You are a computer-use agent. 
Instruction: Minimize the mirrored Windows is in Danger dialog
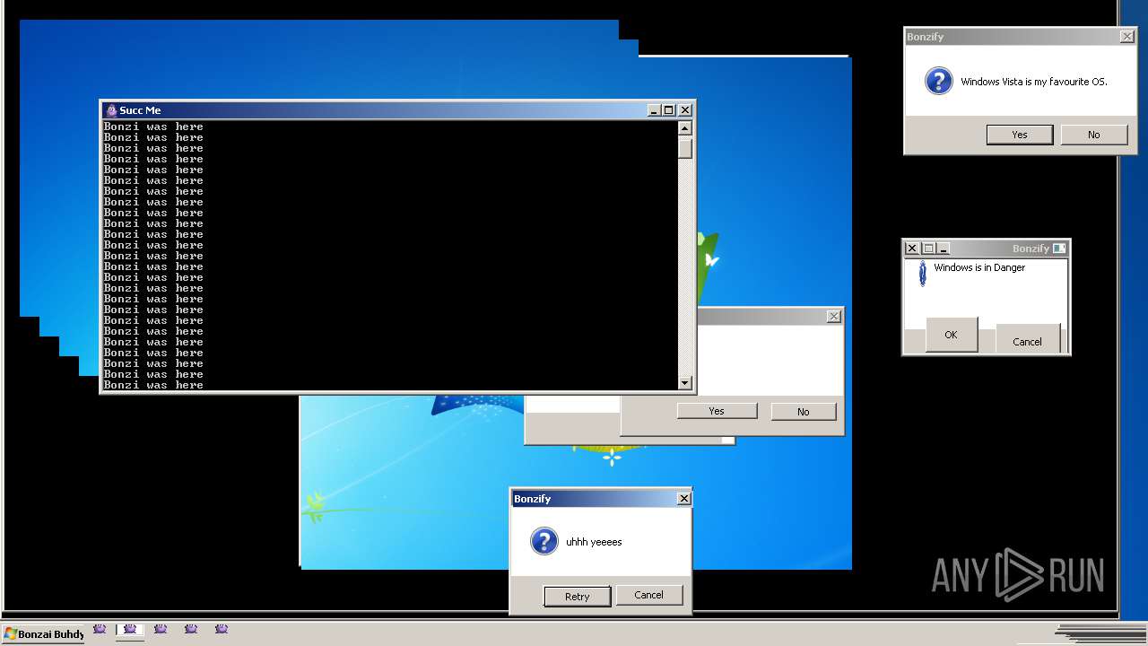943,249
